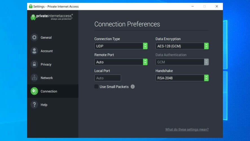This screenshot has height=141, width=250.
Task: Click the Network nodes icon
Action: click(34, 78)
